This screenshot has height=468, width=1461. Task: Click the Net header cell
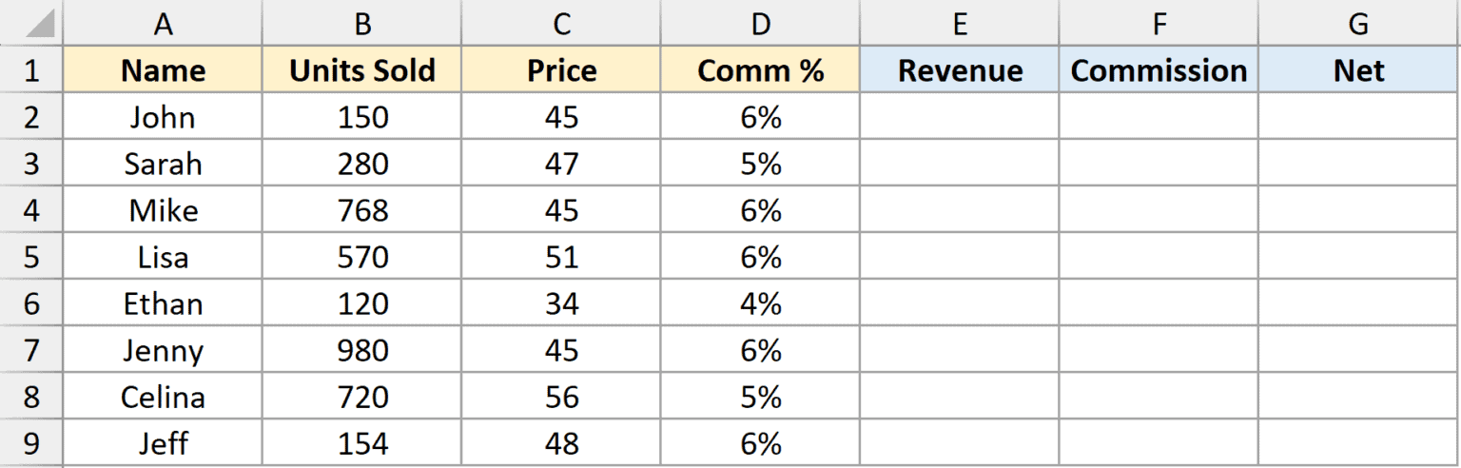click(x=1359, y=70)
